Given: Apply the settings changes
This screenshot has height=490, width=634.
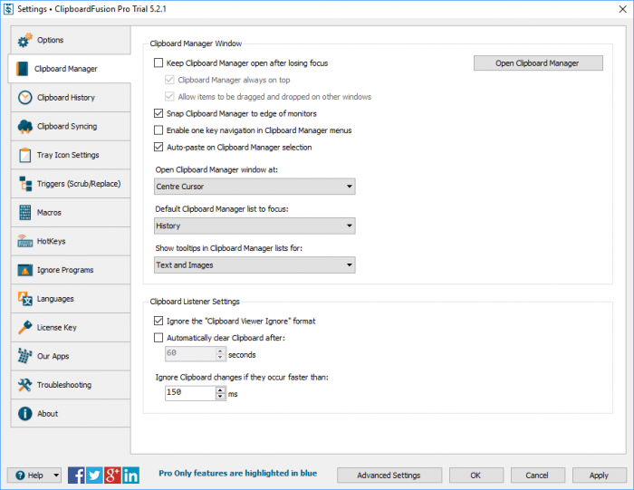Looking at the screenshot, I should point(600,476).
